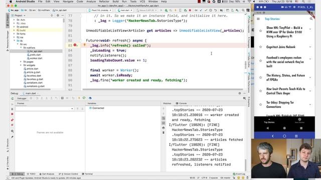Viewport: 321px width, 180px height.
Task: Stop the debug session red square
Action: coord(12,114)
